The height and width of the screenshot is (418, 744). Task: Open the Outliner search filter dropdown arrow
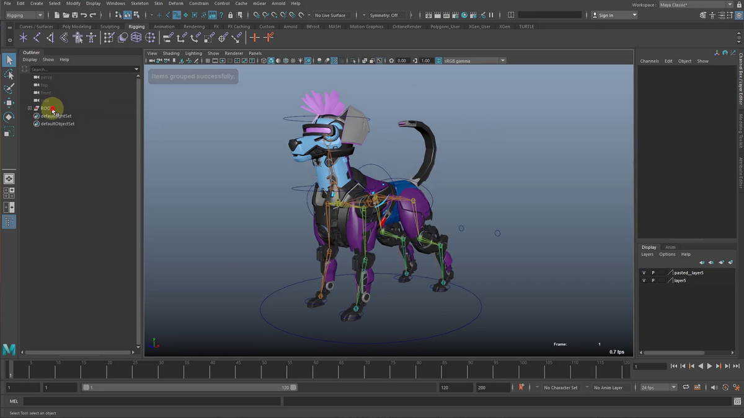pyautogui.click(x=136, y=69)
